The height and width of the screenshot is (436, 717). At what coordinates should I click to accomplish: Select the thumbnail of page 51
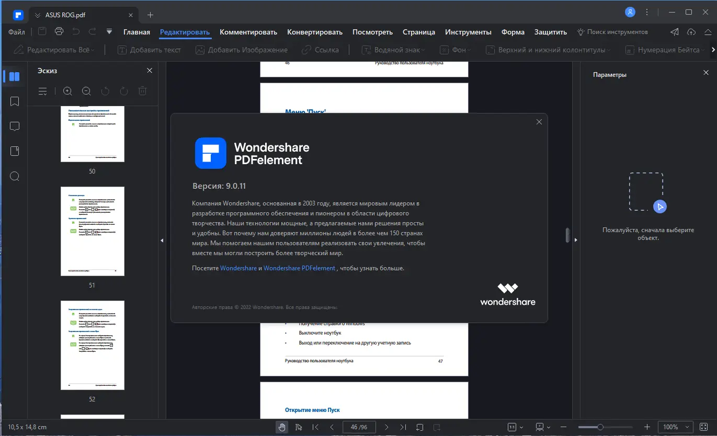click(92, 231)
